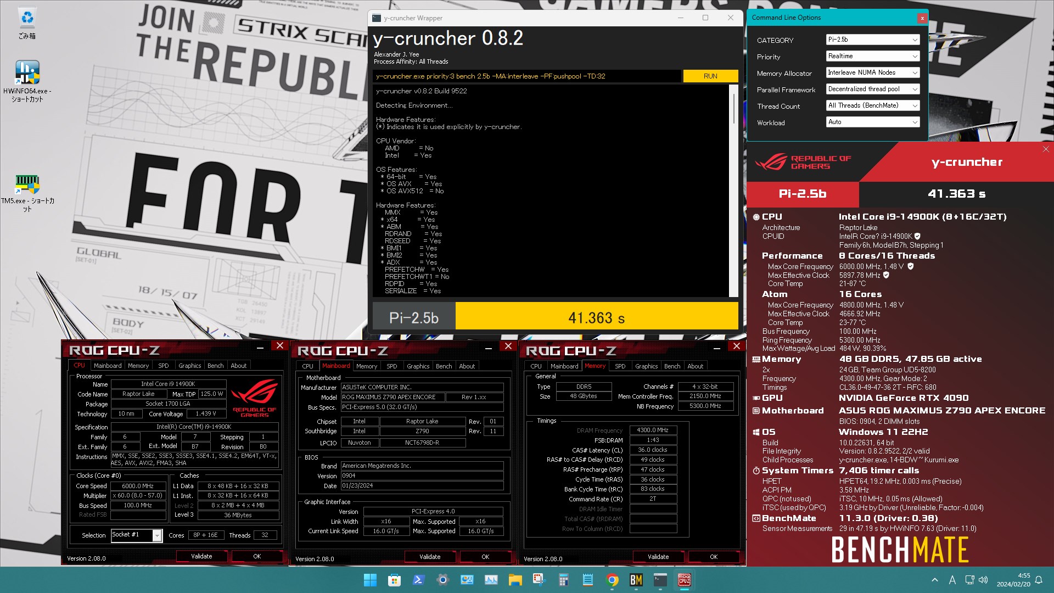Viewport: 1054px width, 593px height.
Task: Open the volume icon in the system tray
Action: 983,580
